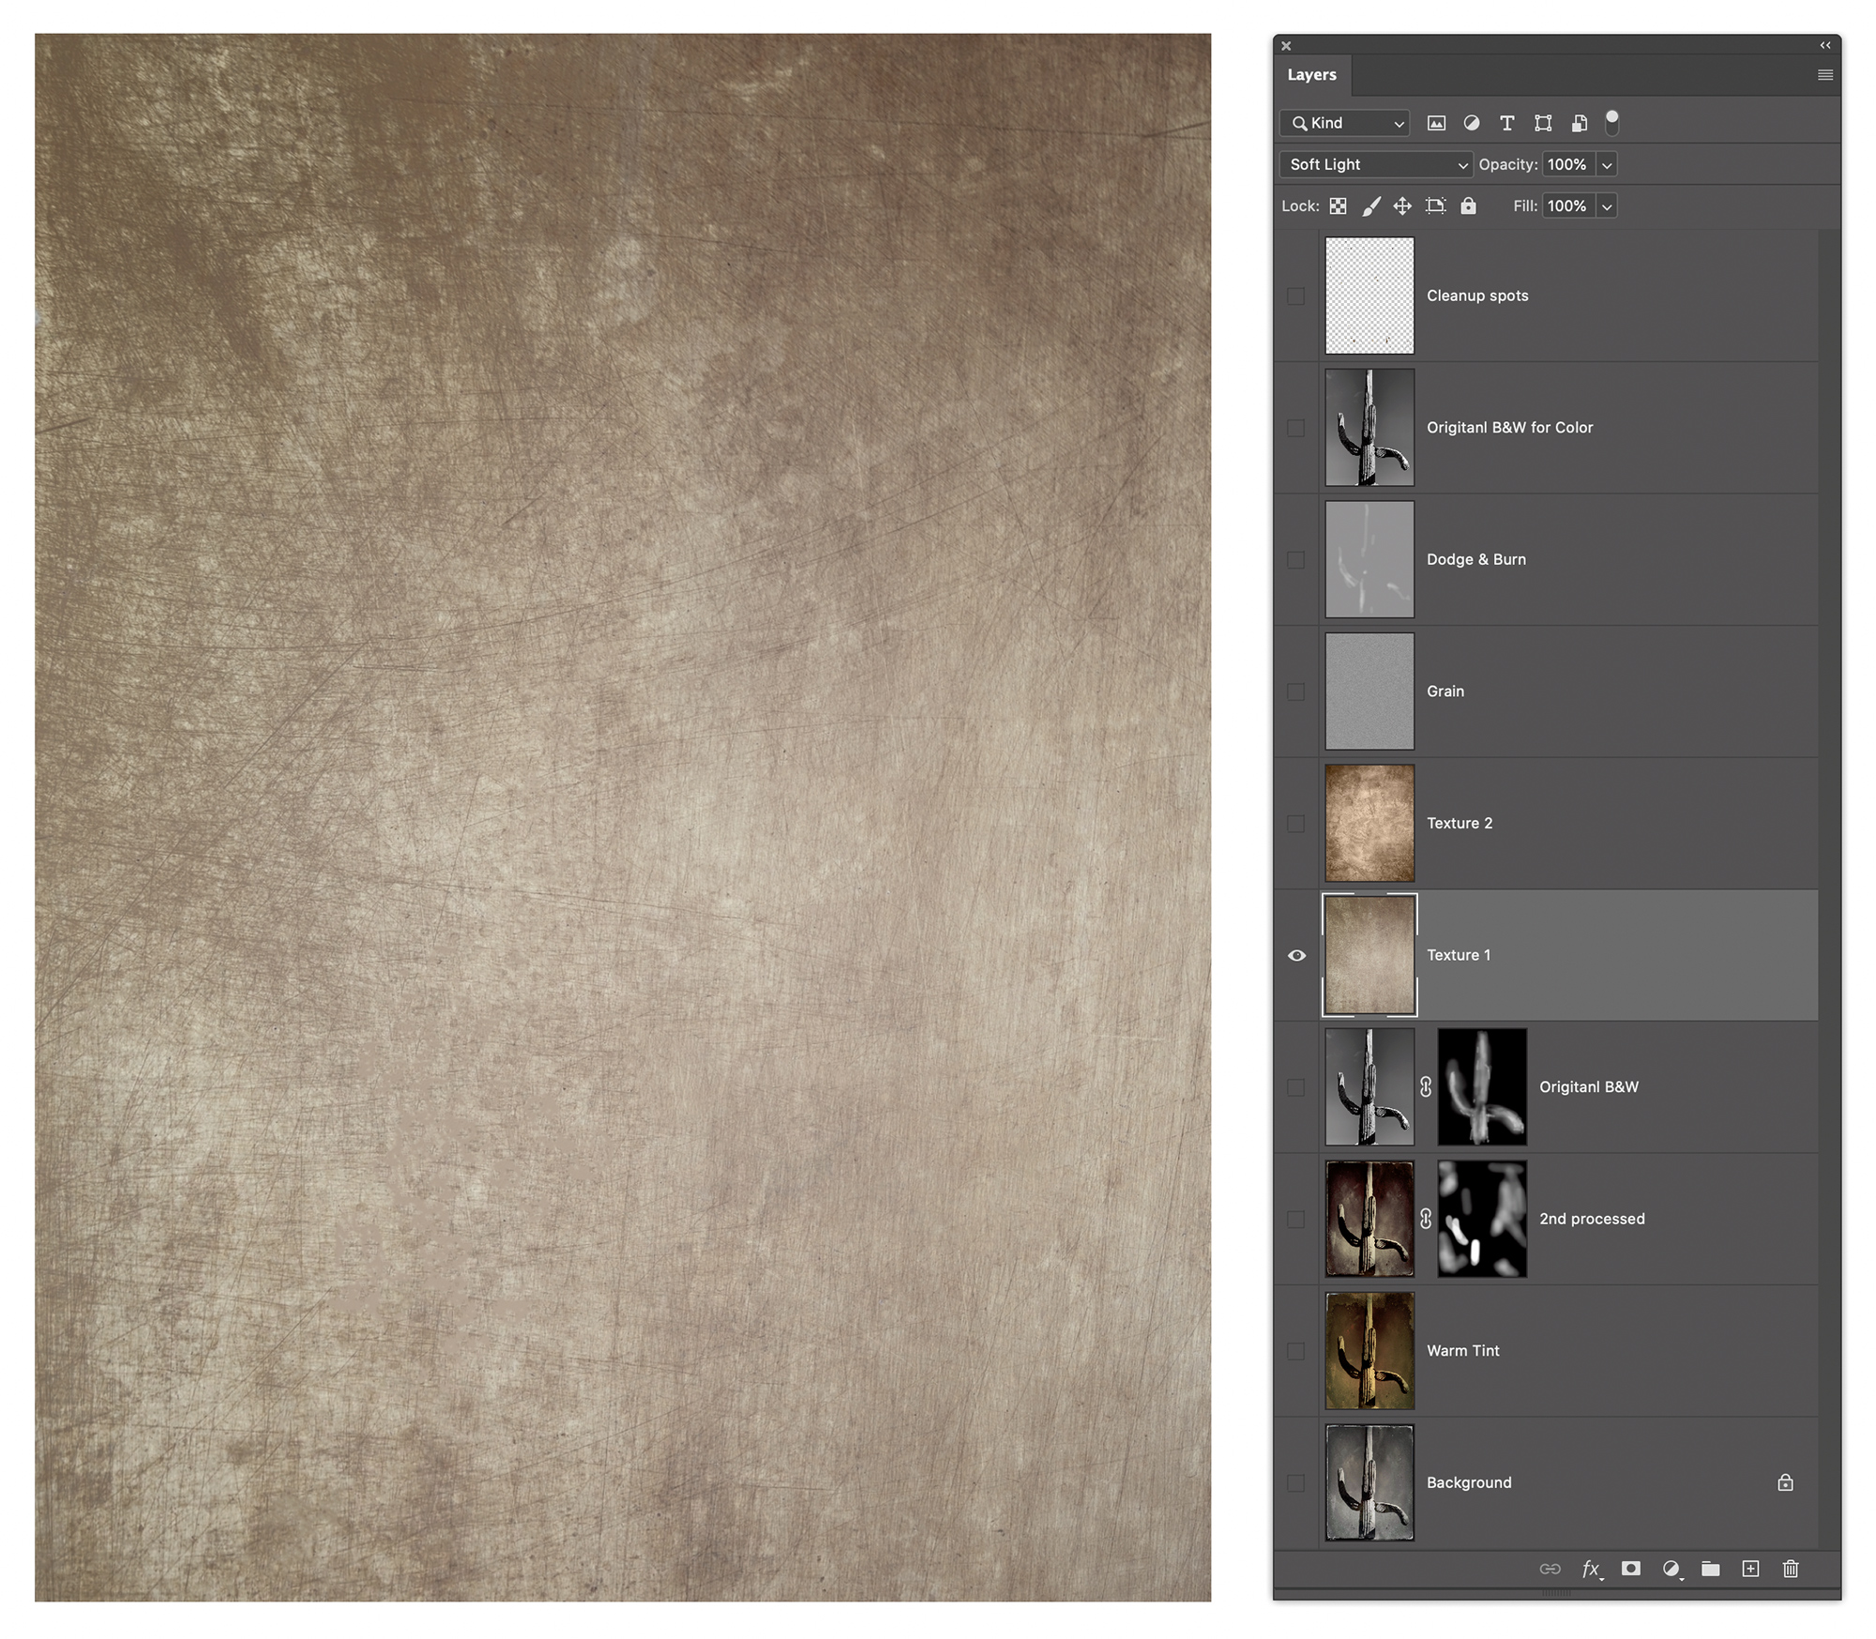Delete layer with the trash icon
The image size is (1876, 1639).
point(1790,1569)
